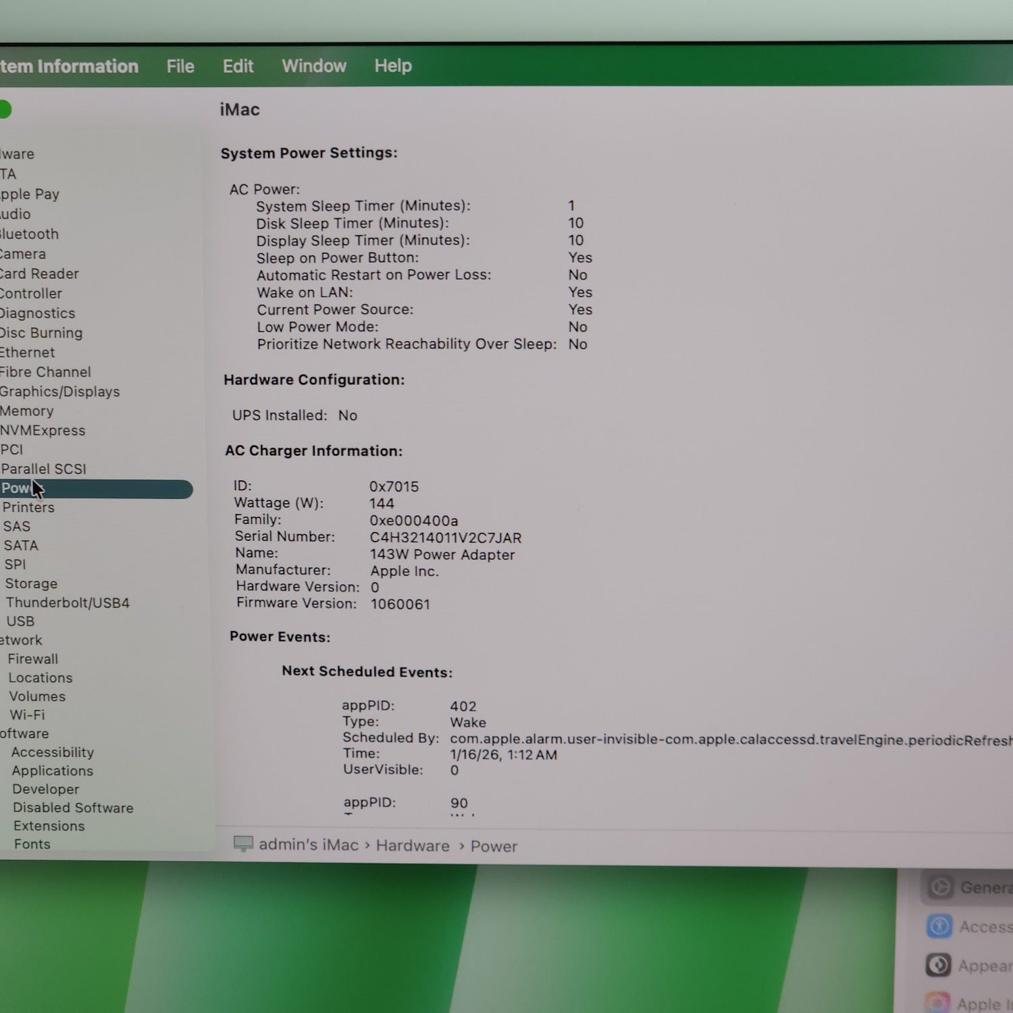This screenshot has width=1013, height=1013.
Task: Select the charger serial number value
Action: point(446,538)
